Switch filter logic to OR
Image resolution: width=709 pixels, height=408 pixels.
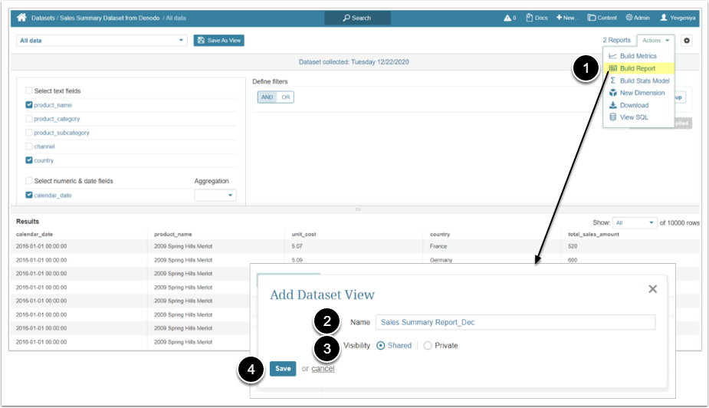(285, 97)
